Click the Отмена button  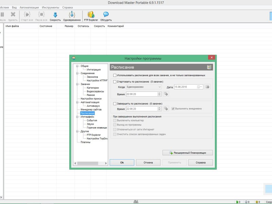(x=148, y=163)
